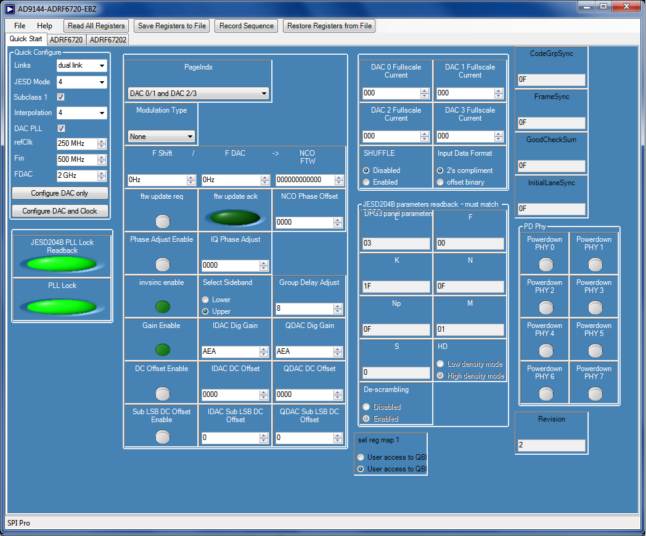This screenshot has height=536, width=646.
Task: Click Configure DAC only button
Action: coord(60,193)
